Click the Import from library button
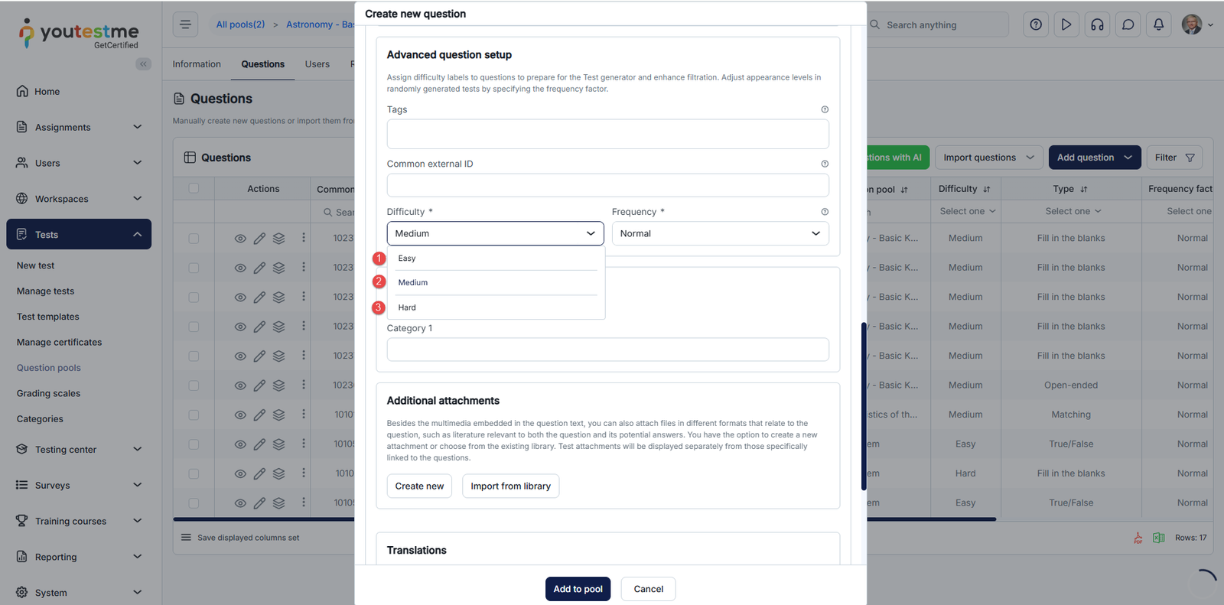1224x605 pixels. pos(510,486)
